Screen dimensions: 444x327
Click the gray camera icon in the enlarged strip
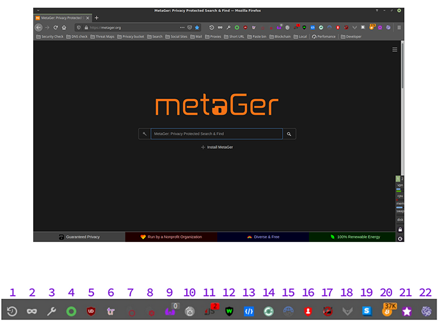pyautogui.click(x=190, y=312)
